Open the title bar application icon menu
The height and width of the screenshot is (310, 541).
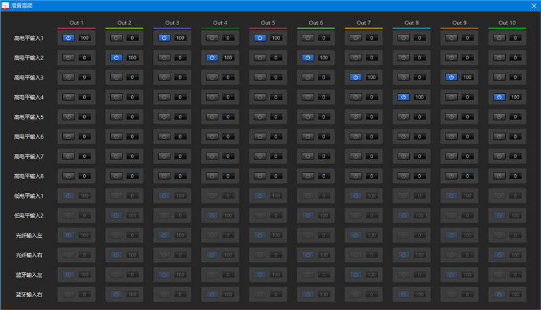pyautogui.click(x=5, y=5)
